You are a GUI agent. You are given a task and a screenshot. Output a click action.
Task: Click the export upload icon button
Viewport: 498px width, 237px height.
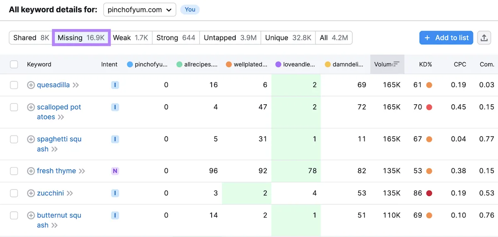click(x=484, y=38)
